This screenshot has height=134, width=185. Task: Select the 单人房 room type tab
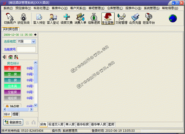pyautogui.click(x=70, y=124)
